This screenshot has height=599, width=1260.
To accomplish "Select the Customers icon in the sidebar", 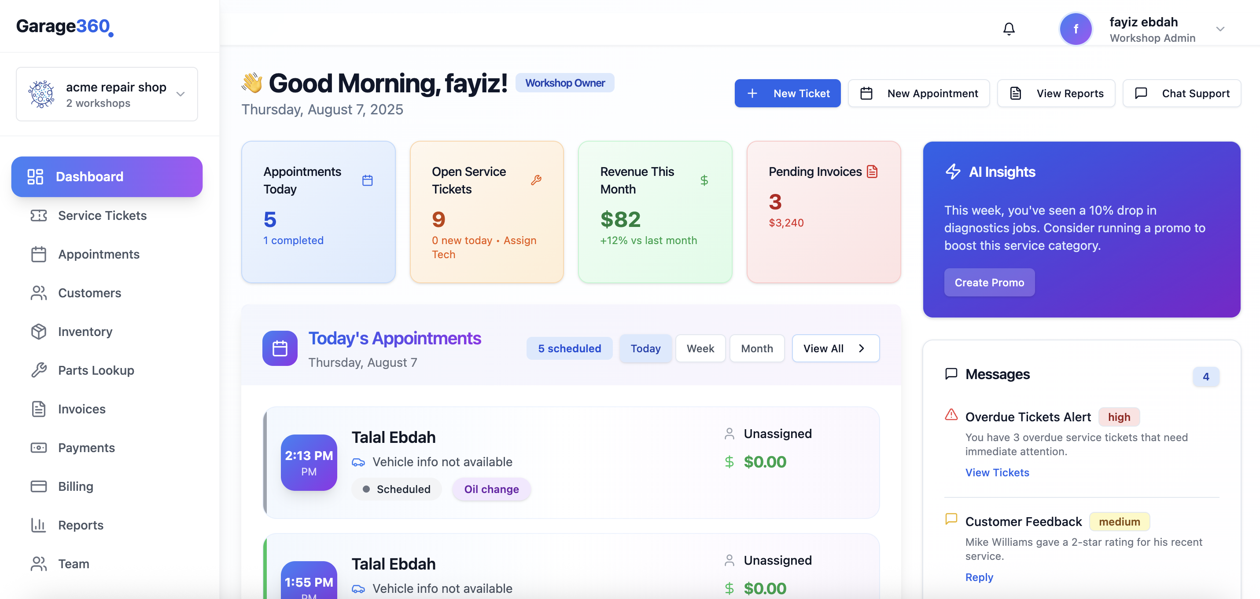I will pos(39,292).
